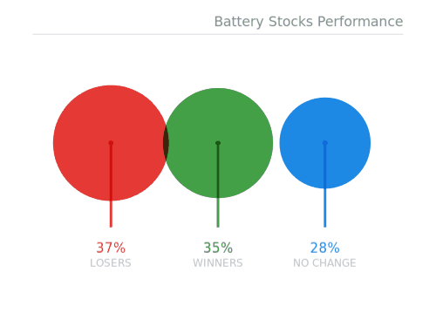
Task: Select the NO CHANGE category label
Action: [324, 263]
